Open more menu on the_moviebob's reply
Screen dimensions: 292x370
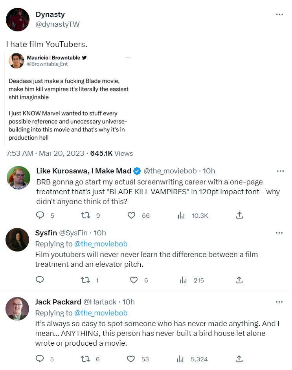pos(280,171)
